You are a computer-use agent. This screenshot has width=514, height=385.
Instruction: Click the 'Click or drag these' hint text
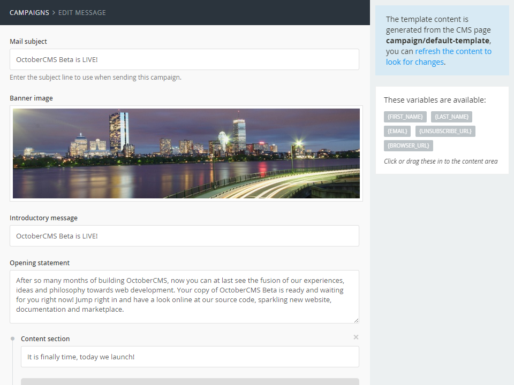coord(441,161)
